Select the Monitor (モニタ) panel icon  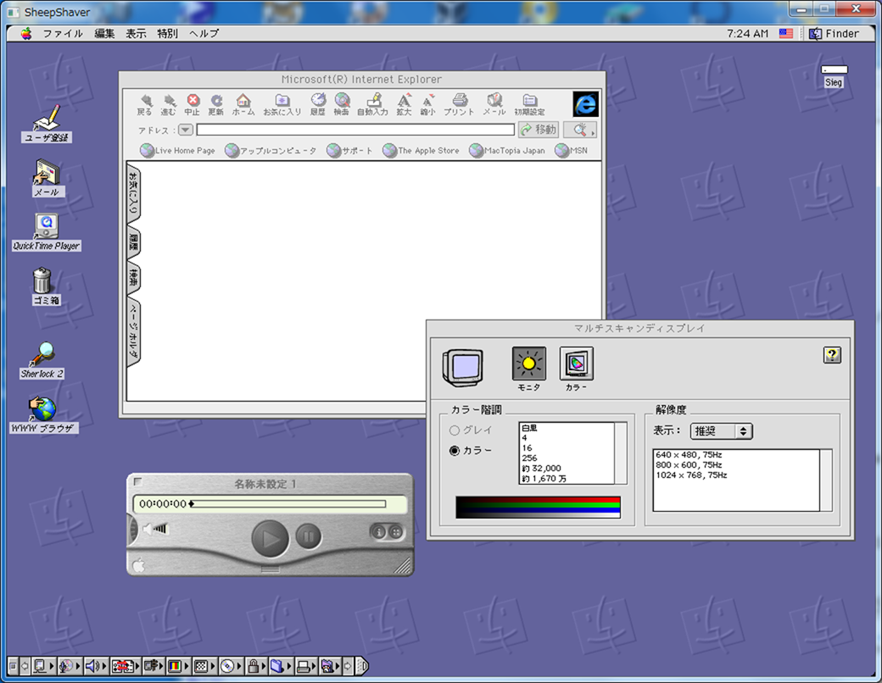pos(529,365)
